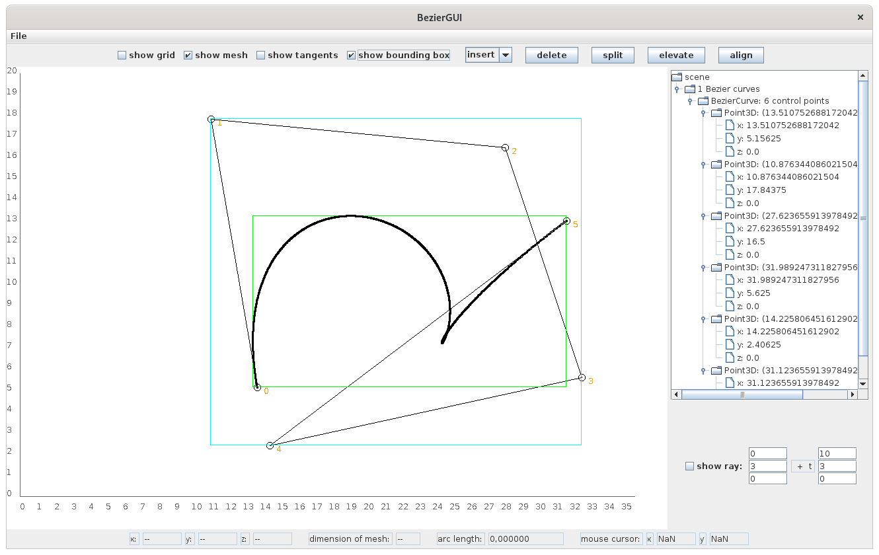This screenshot has width=879, height=555.
Task: Click file icon beside x: 13.510752688172042
Action: [730, 126]
